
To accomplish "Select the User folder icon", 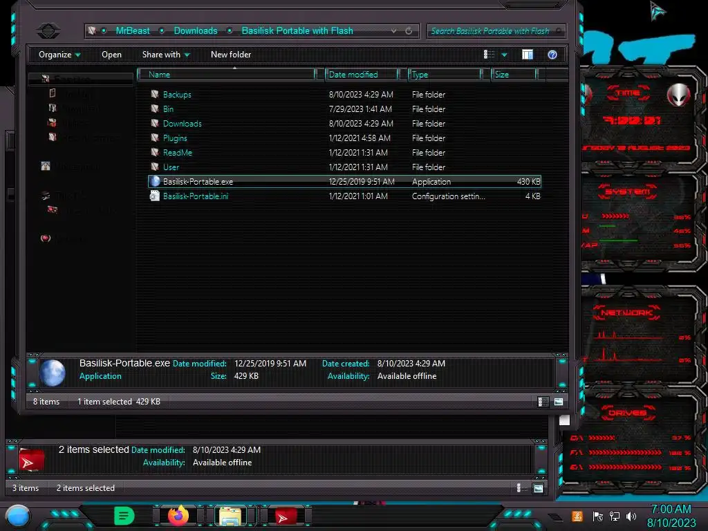I will coord(155,167).
